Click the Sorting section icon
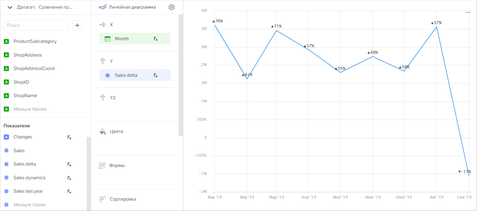 (x=103, y=199)
